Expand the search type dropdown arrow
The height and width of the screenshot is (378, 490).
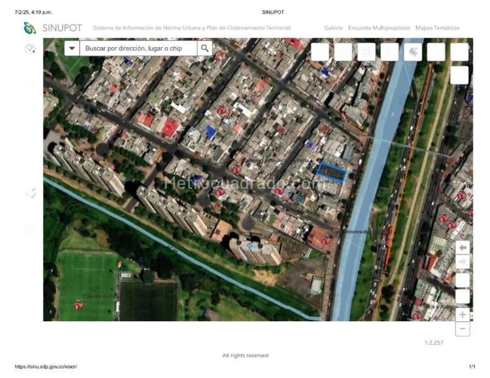(72, 49)
